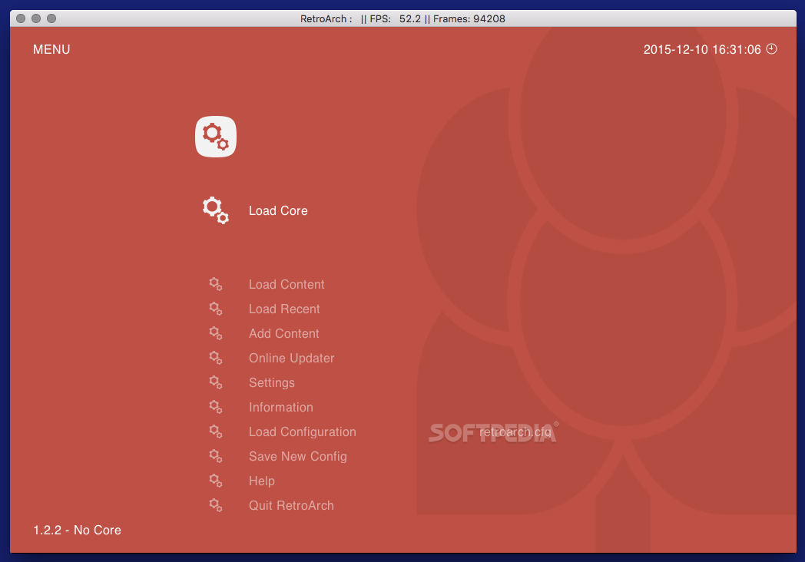The height and width of the screenshot is (562, 805).
Task: Open Load Configuration
Action: 302,431
